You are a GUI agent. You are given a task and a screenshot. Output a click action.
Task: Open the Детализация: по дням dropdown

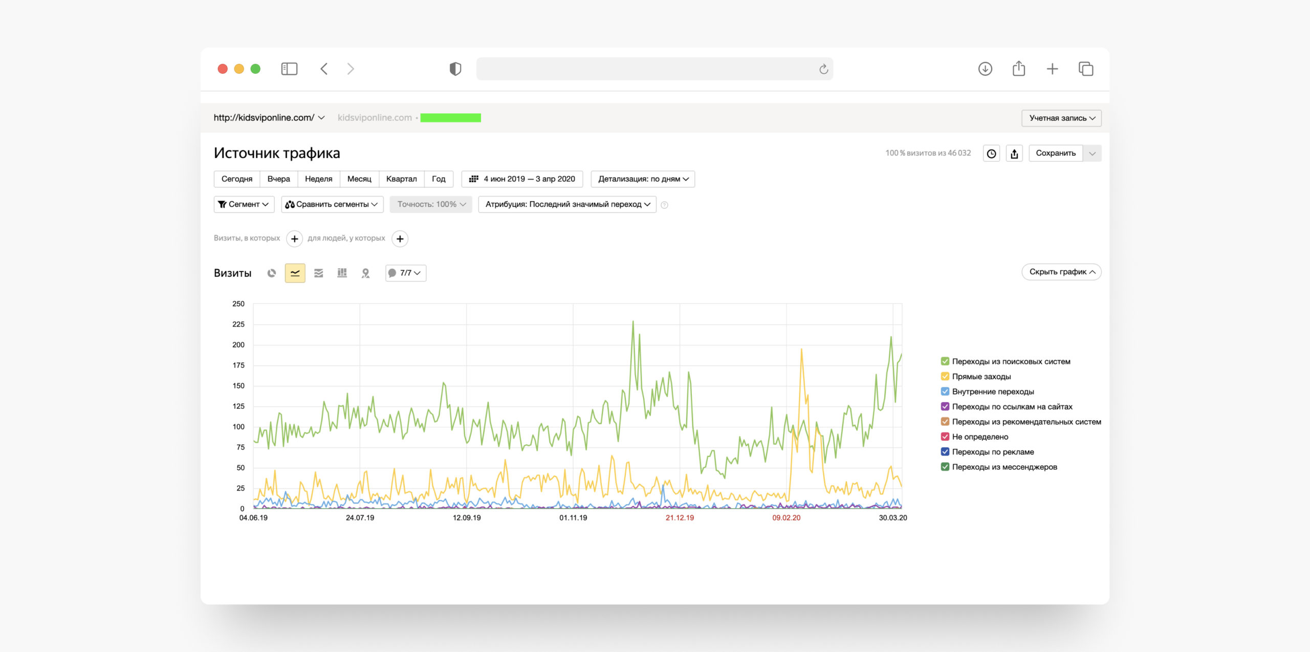coord(643,179)
